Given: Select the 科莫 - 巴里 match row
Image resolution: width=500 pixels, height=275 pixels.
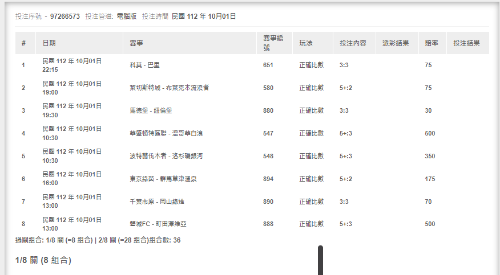Looking at the screenshot, I should pyautogui.click(x=144, y=65).
